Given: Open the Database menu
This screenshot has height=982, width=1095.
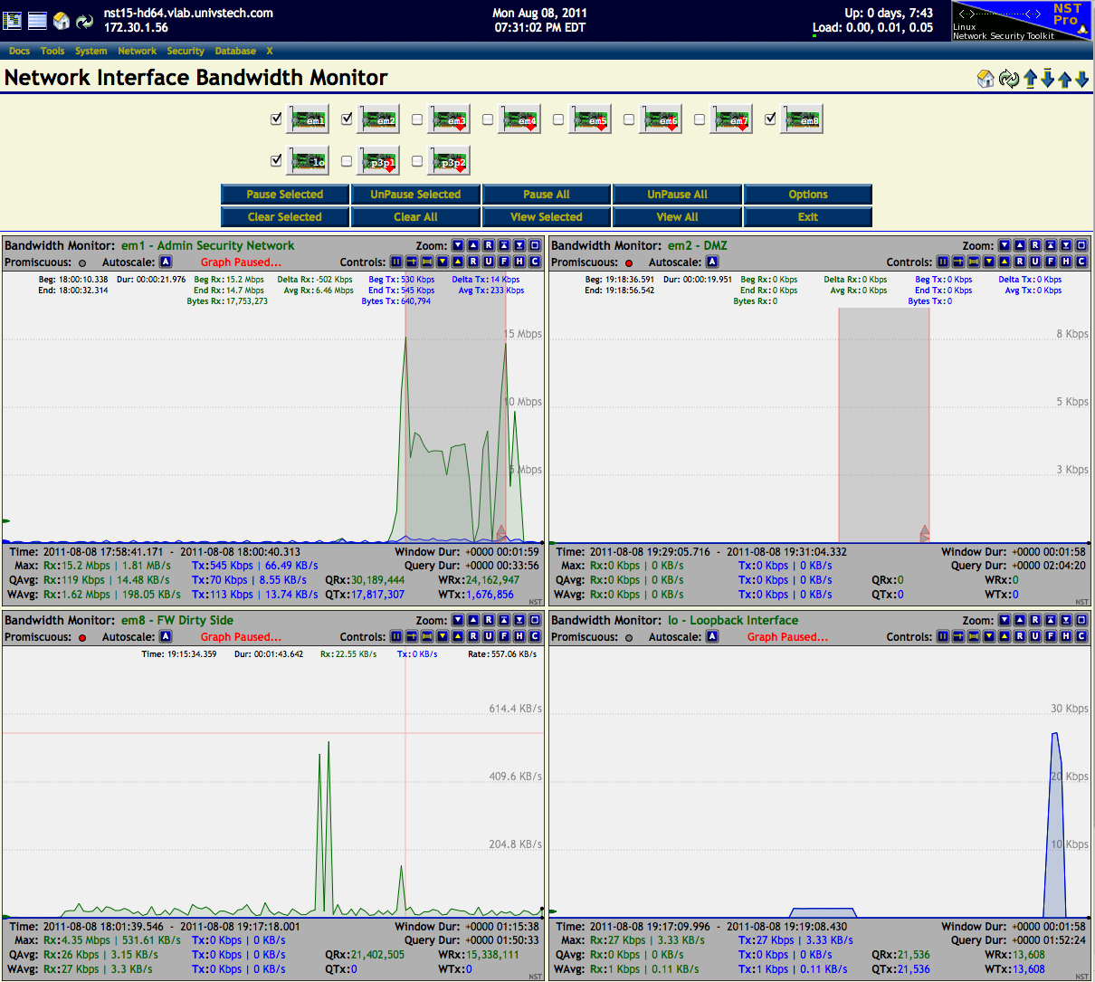Looking at the screenshot, I should (x=235, y=51).
